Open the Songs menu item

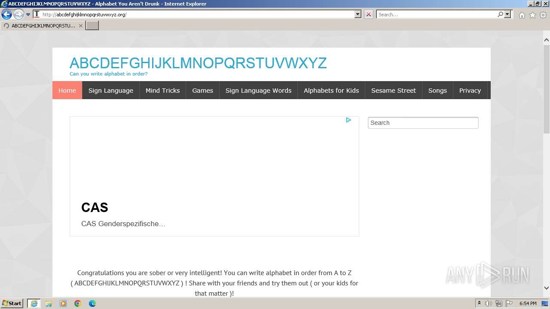[437, 91]
